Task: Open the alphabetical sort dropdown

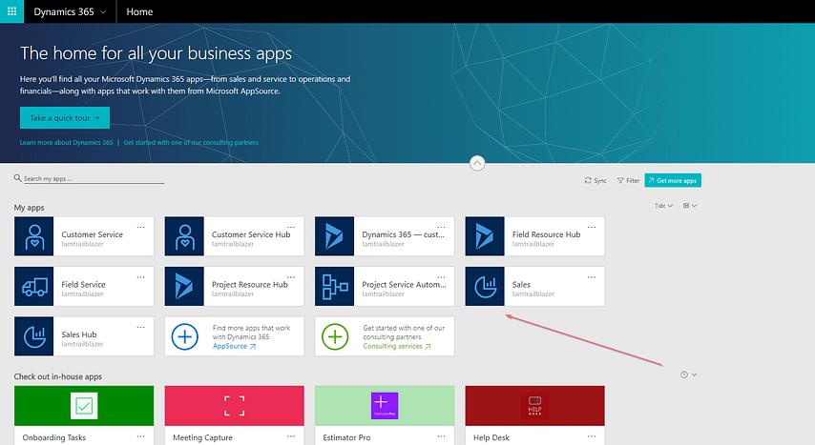Action: (663, 206)
